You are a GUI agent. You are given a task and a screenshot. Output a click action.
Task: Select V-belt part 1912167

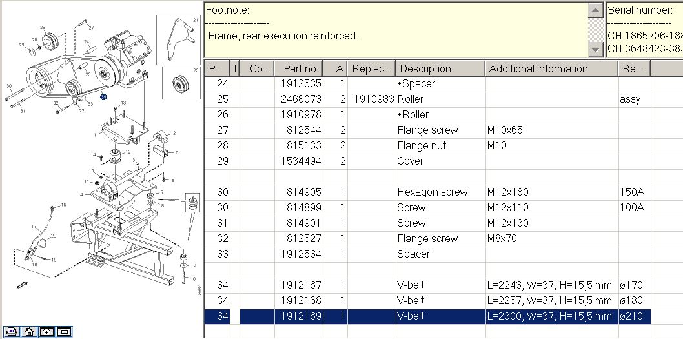pos(427,285)
